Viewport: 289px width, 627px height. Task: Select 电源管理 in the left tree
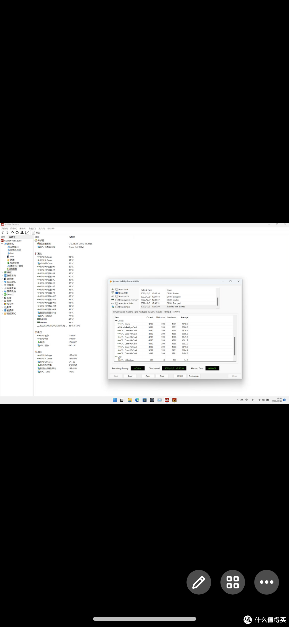(x=13, y=263)
